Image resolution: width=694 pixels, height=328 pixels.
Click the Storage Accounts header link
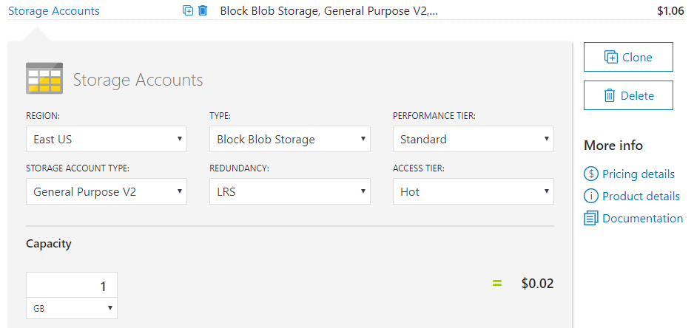pyautogui.click(x=54, y=11)
